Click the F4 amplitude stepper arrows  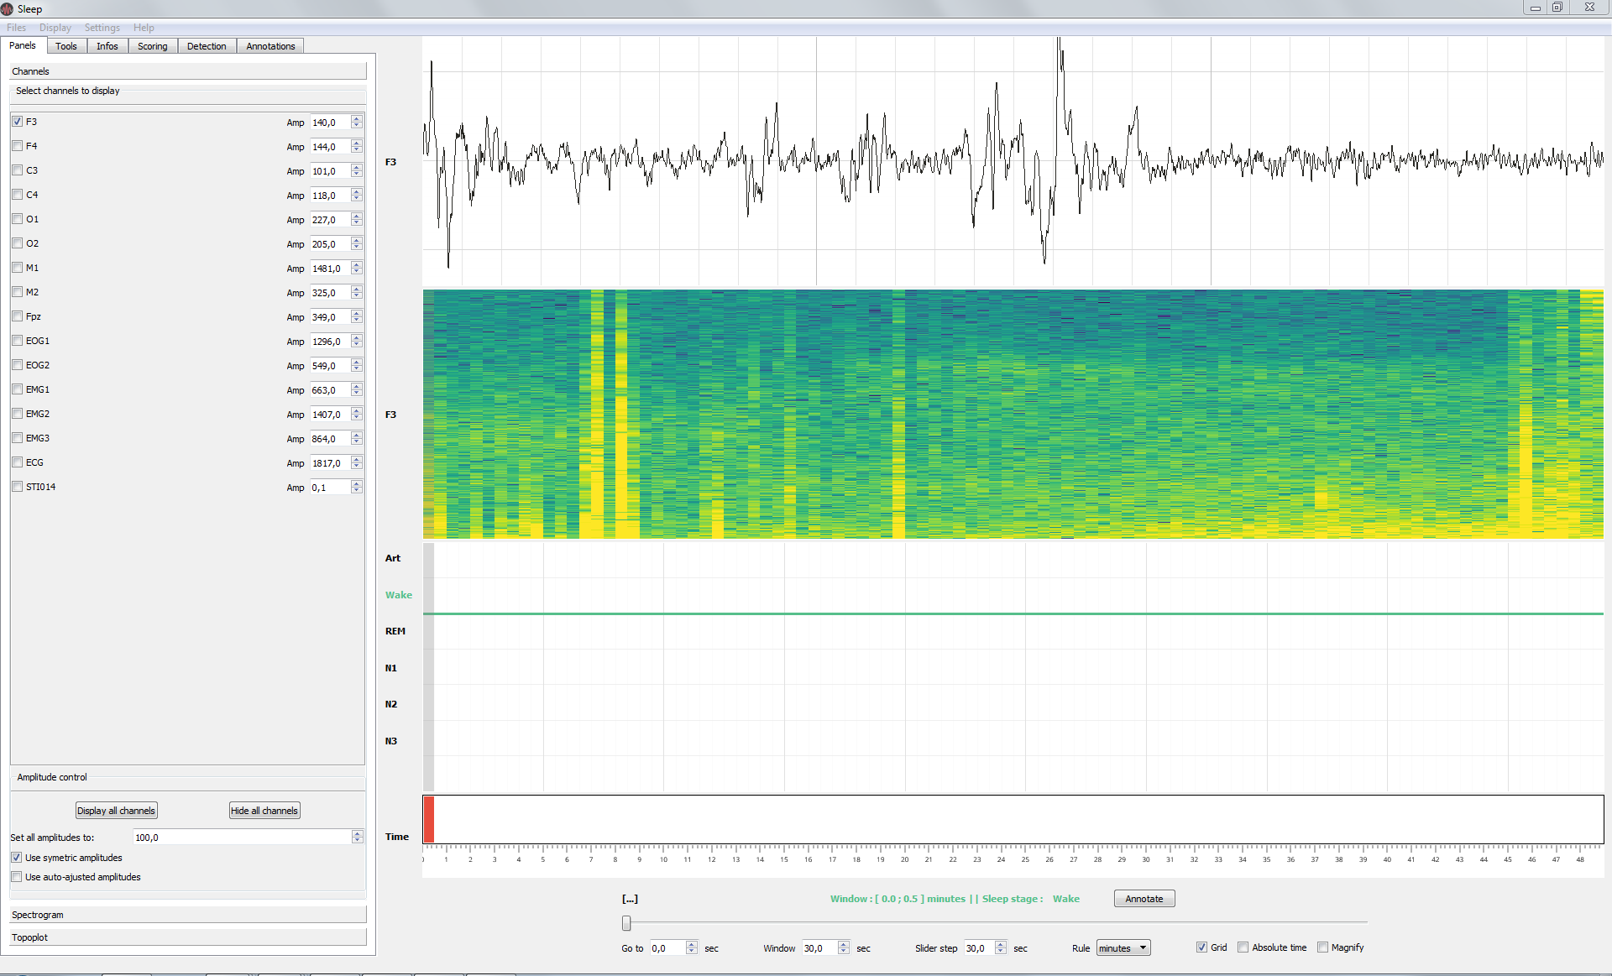pos(357,147)
